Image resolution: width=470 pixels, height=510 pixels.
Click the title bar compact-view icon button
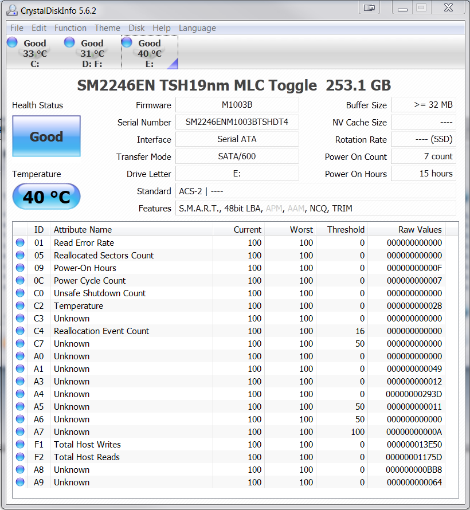[x=370, y=8]
